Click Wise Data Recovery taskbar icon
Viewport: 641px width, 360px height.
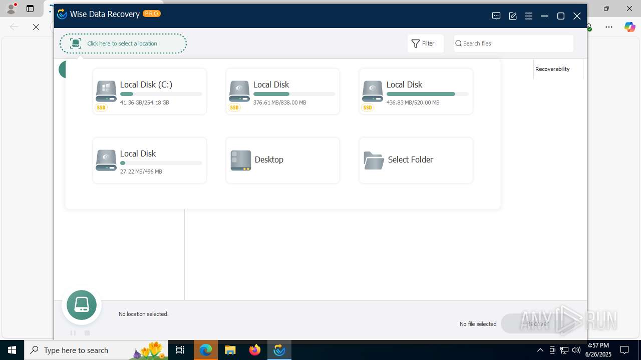click(279, 350)
